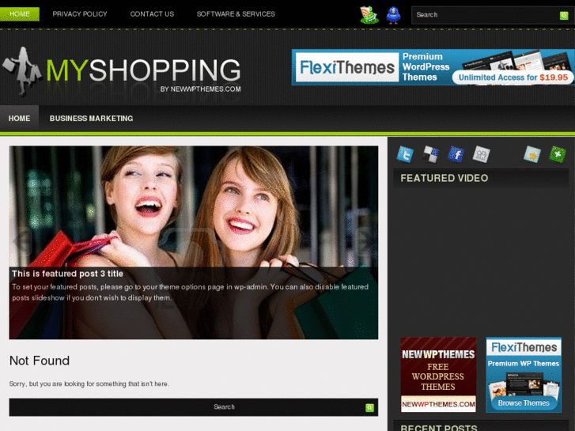The width and height of the screenshot is (575, 431).
Task: Open the featured post 3 title
Action: (67, 274)
